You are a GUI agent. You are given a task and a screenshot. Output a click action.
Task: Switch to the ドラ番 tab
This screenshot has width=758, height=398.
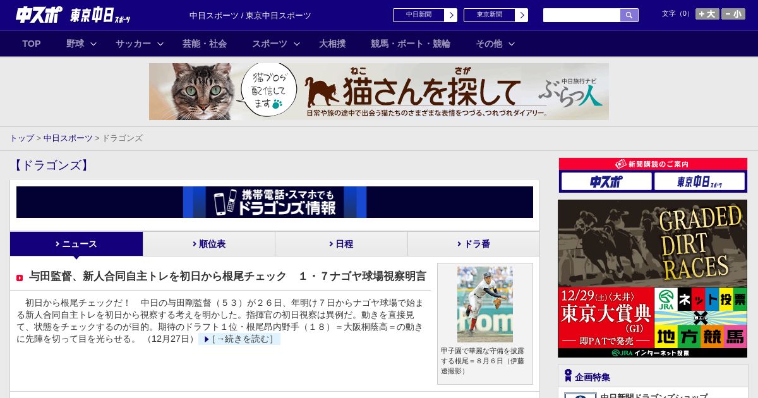tap(474, 244)
